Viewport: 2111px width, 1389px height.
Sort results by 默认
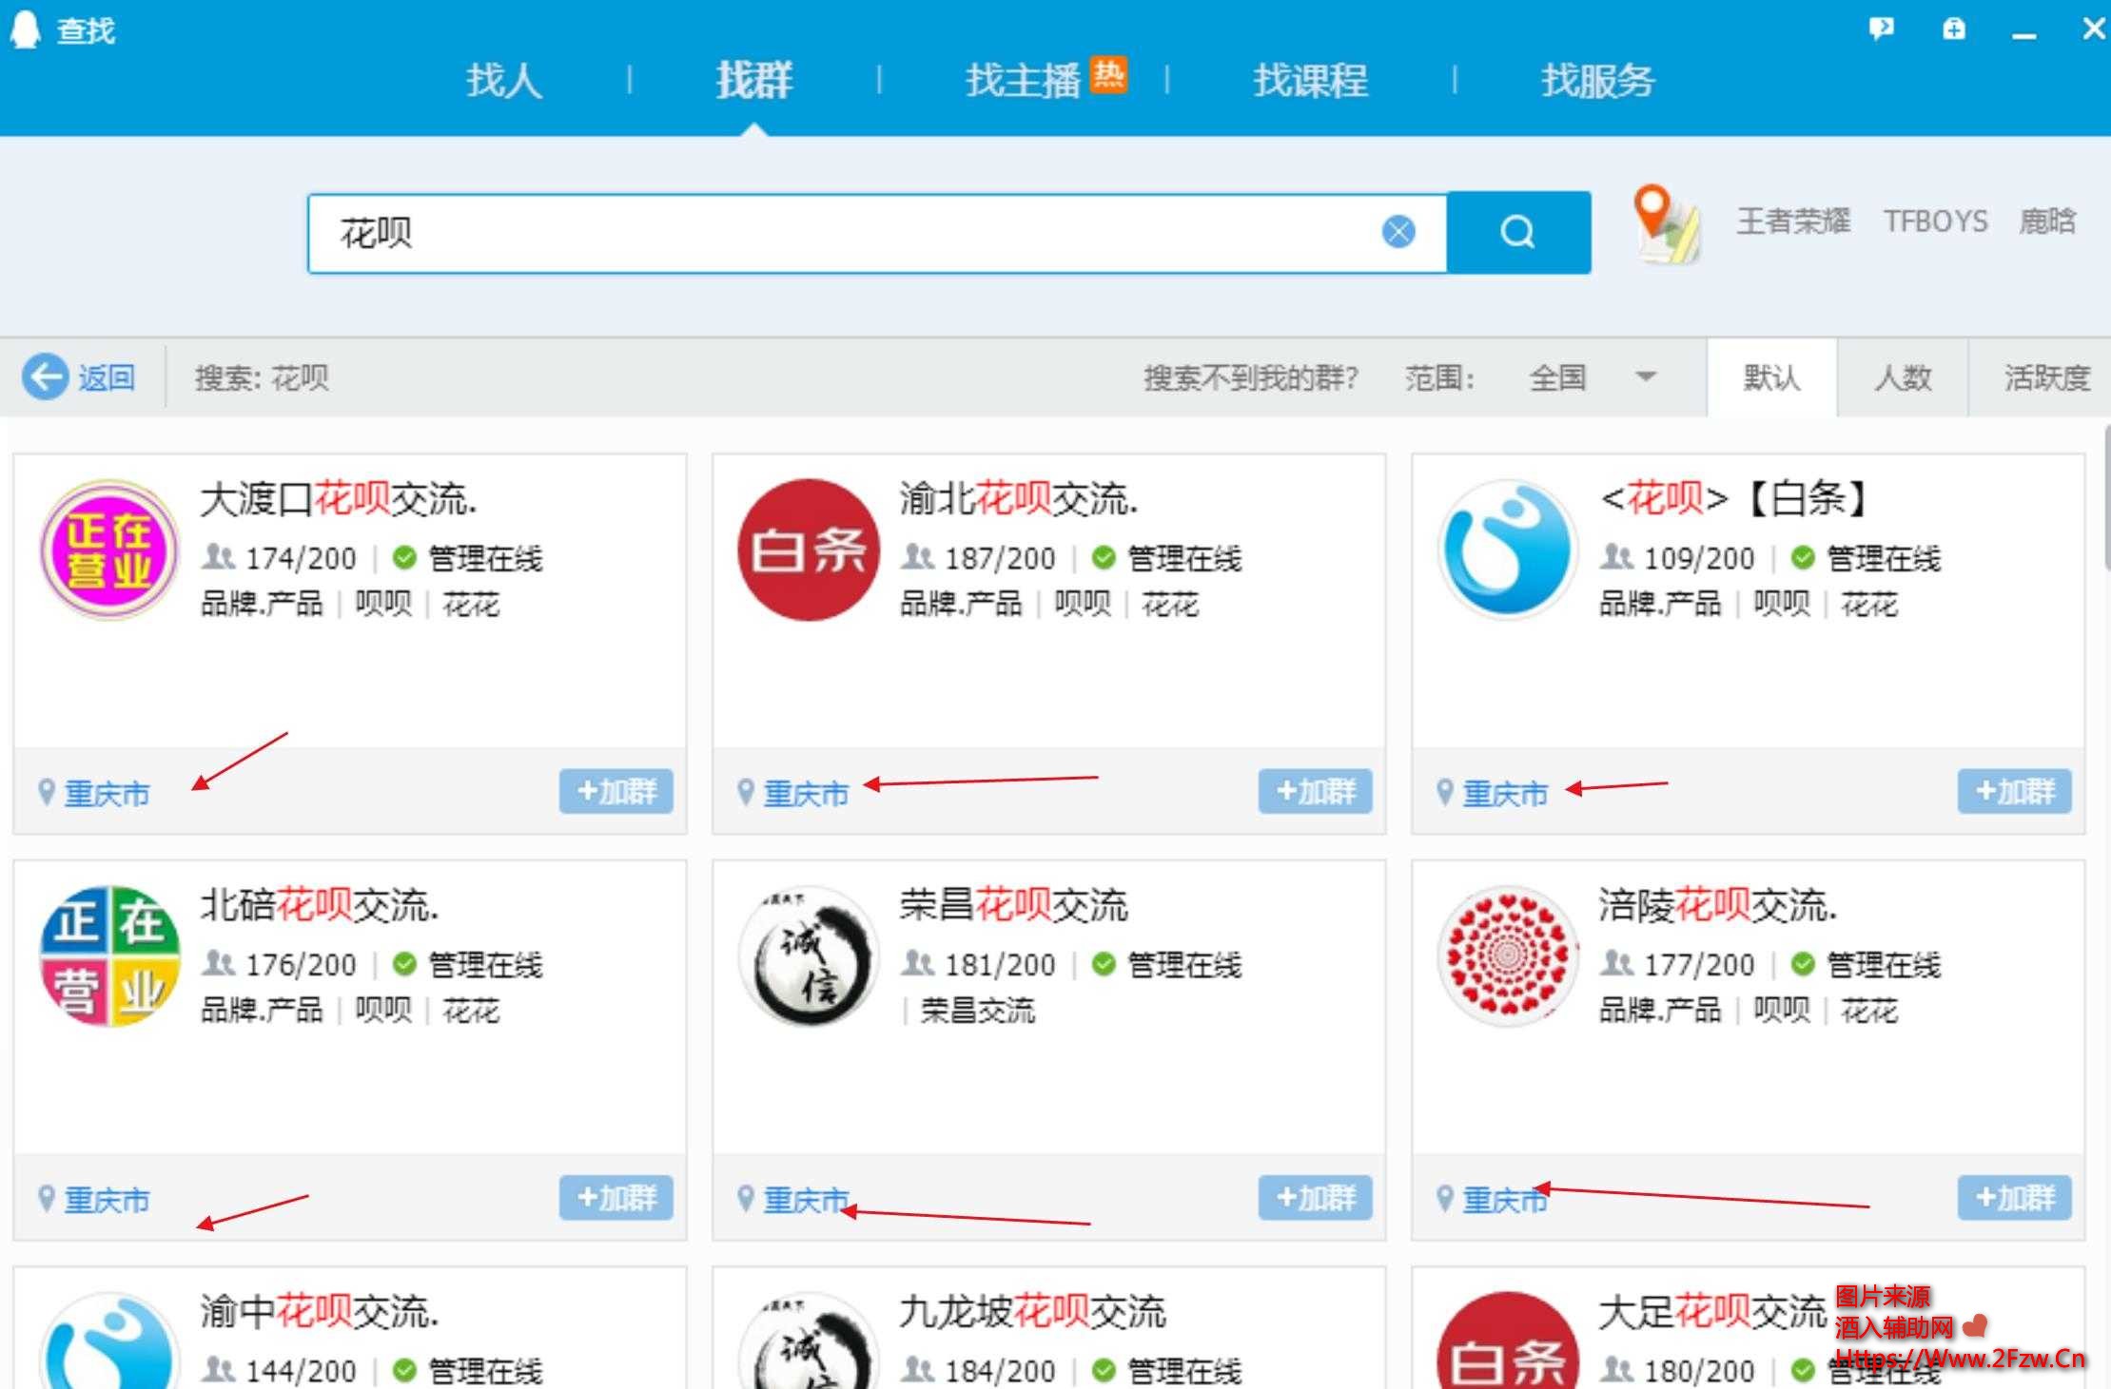(x=1771, y=377)
